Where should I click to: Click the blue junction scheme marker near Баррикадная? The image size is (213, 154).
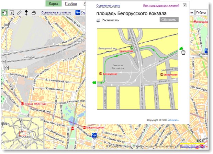(x=94, y=135)
